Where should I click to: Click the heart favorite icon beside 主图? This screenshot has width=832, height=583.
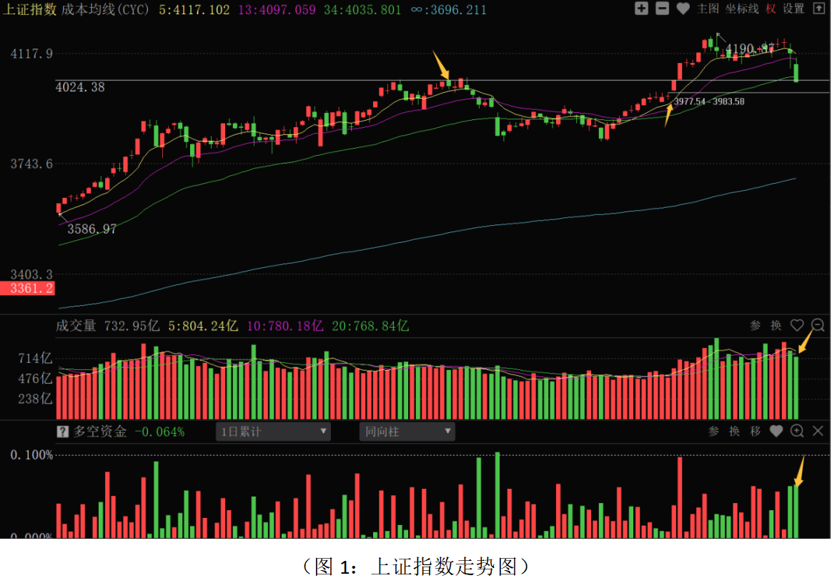pos(683,9)
